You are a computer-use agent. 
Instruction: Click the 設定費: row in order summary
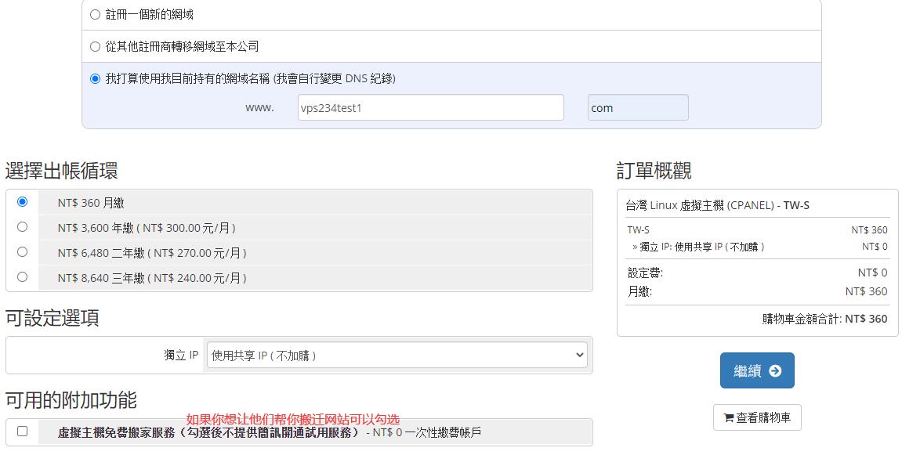(x=757, y=273)
